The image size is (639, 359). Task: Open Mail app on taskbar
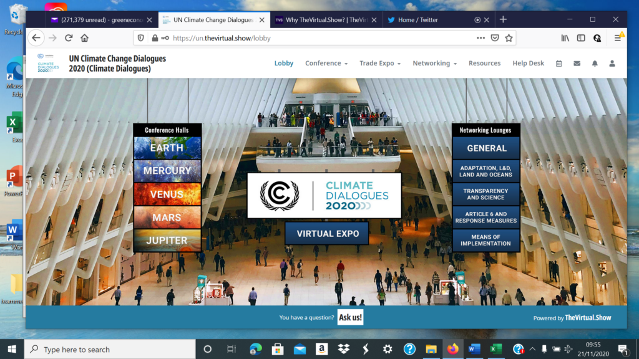point(300,349)
